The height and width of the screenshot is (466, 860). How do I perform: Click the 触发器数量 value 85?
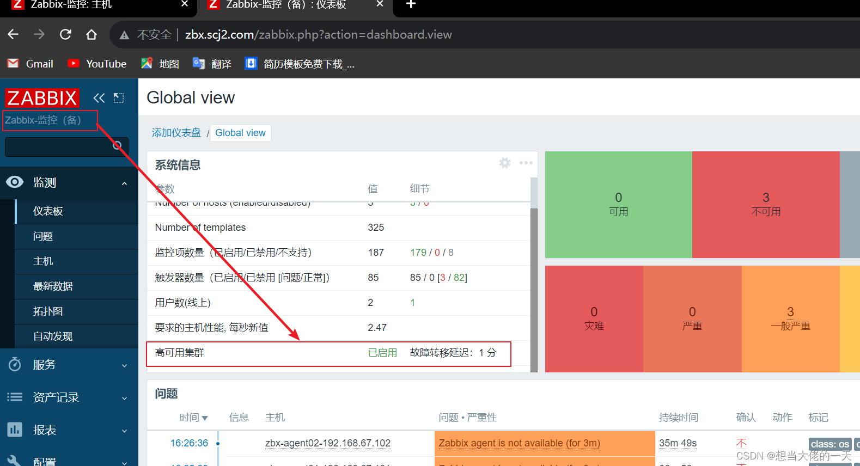point(373,278)
